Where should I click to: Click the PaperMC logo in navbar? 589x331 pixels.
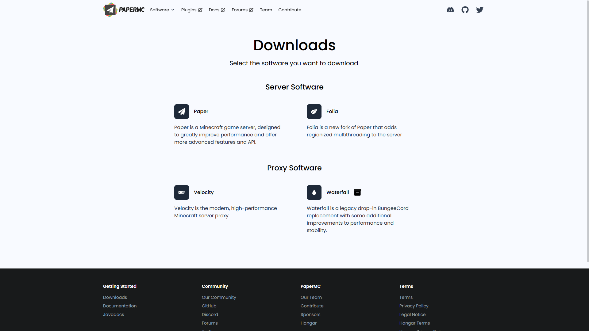[x=124, y=10]
